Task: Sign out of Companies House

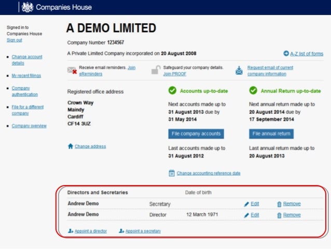Action: point(15,40)
